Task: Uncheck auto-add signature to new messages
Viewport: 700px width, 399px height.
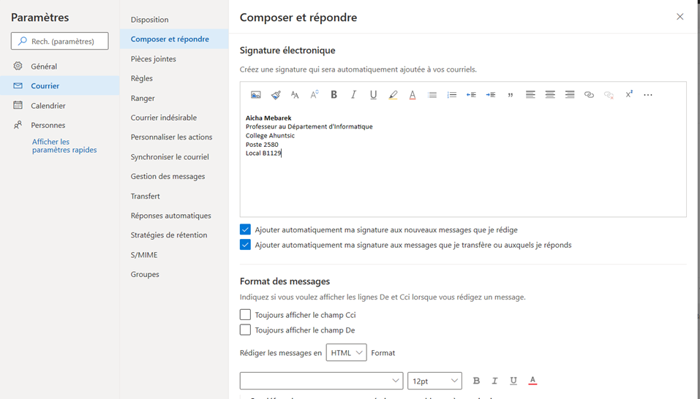Action: click(246, 229)
